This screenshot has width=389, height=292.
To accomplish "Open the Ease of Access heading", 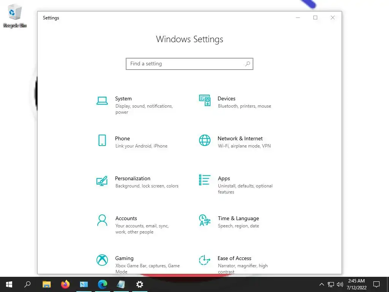I will coord(234,258).
